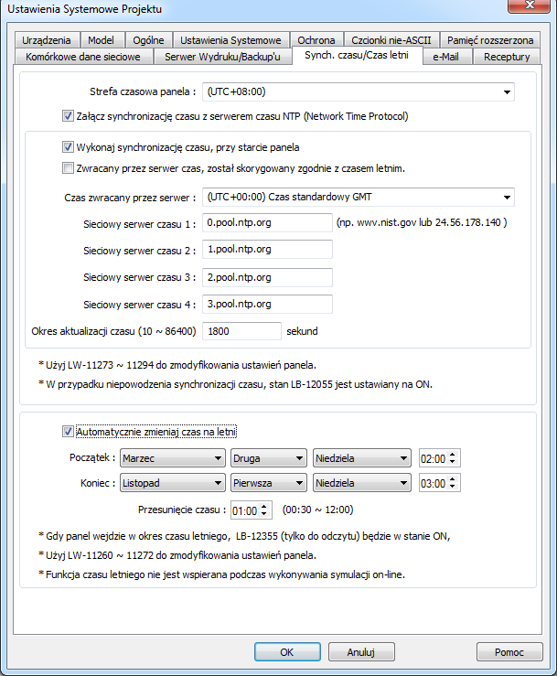
Task: Open Komórkowe dane sieciowe tab
Action: (x=83, y=57)
